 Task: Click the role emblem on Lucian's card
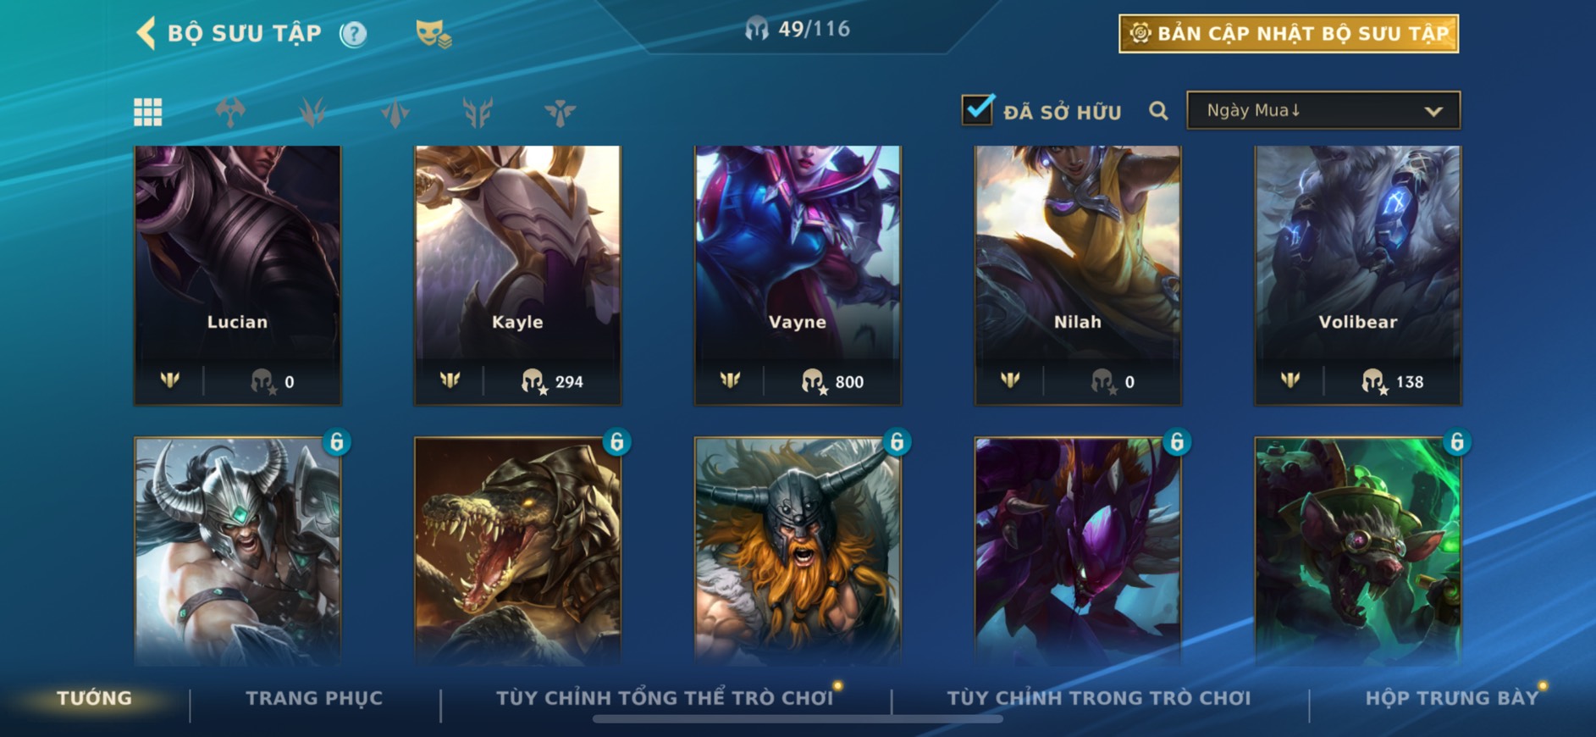[x=170, y=380]
